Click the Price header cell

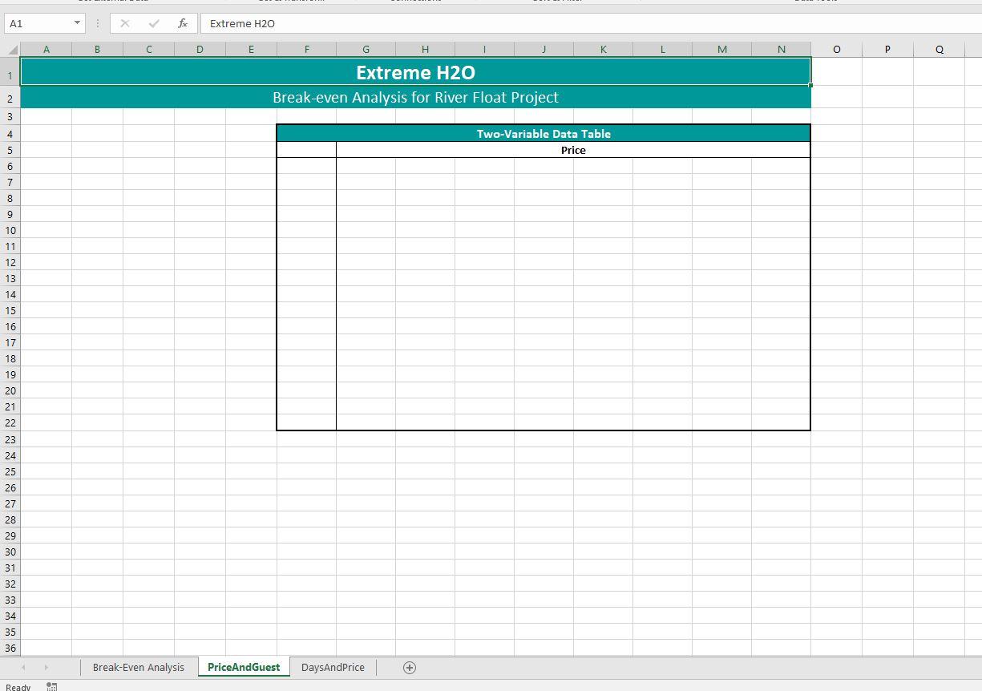point(573,150)
